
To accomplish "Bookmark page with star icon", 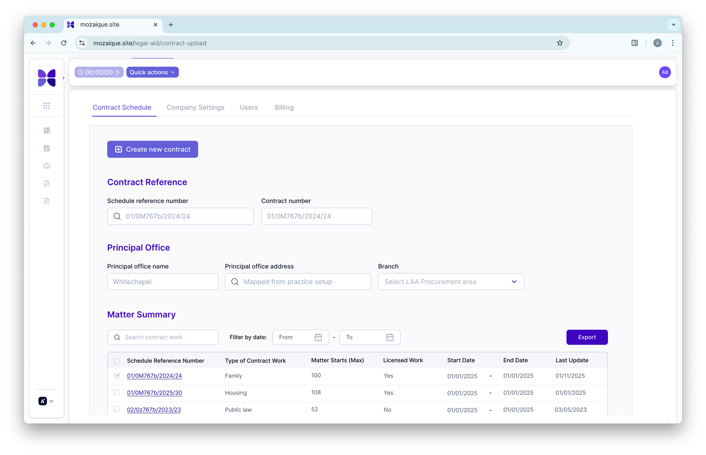I will [560, 43].
